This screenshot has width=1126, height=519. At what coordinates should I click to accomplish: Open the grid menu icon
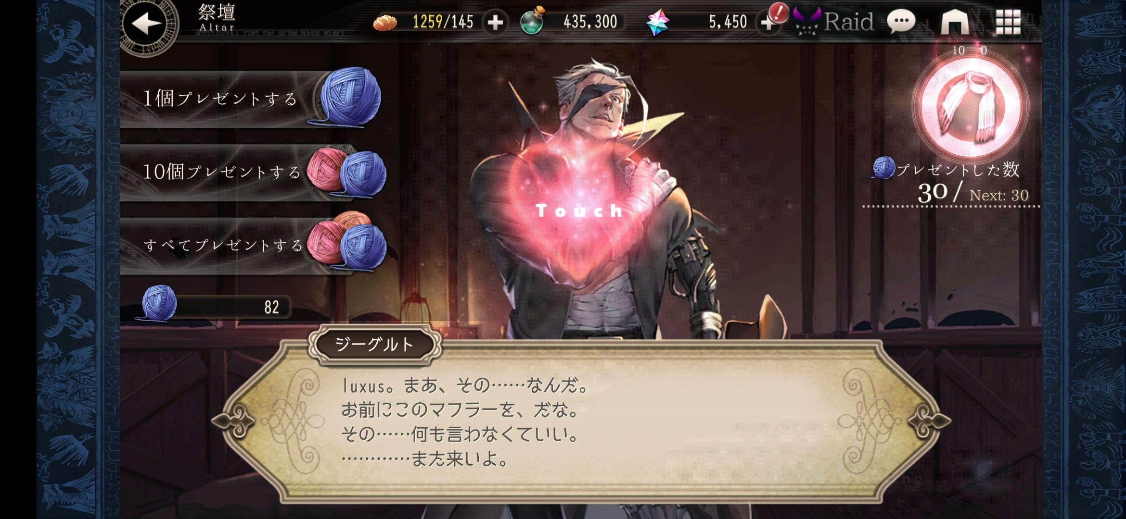coord(1008,22)
